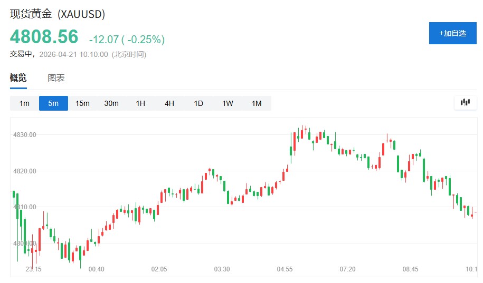Set chart to 1H timeframe
483x283 pixels.
[140, 103]
